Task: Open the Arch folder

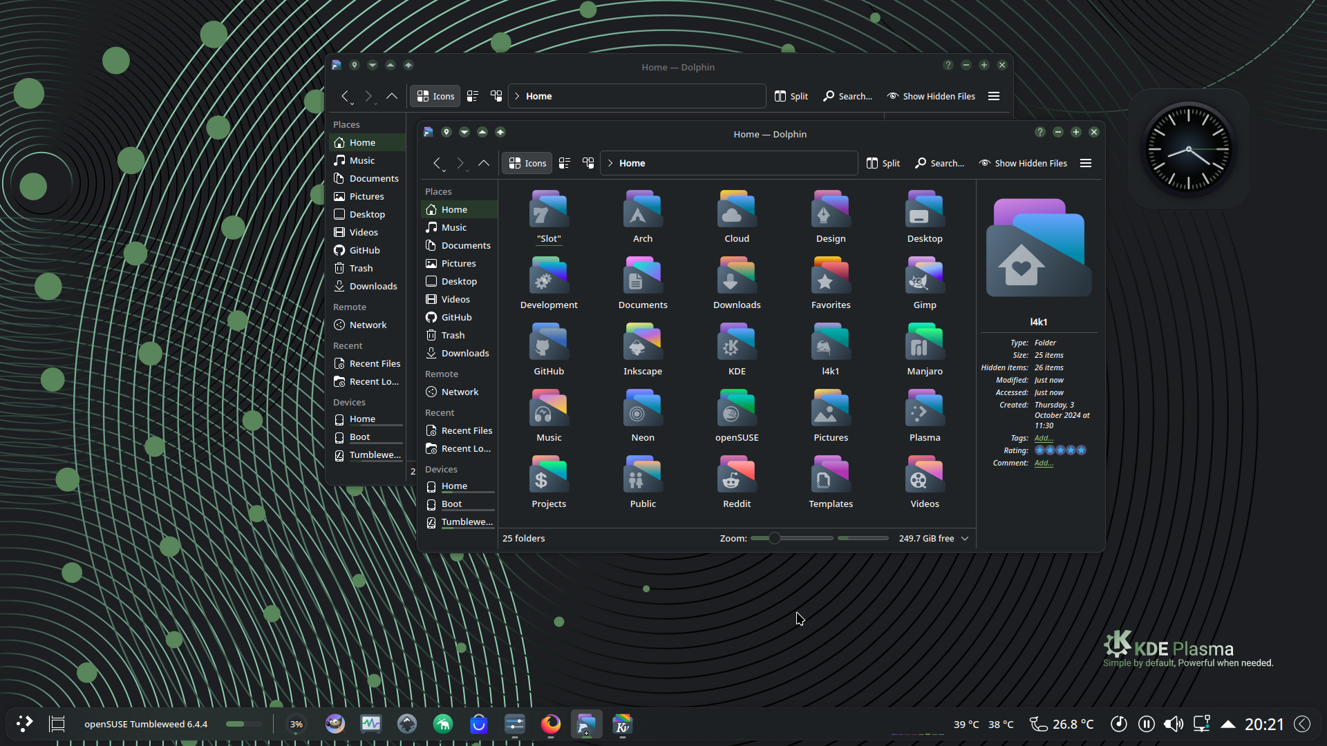Action: click(643, 217)
